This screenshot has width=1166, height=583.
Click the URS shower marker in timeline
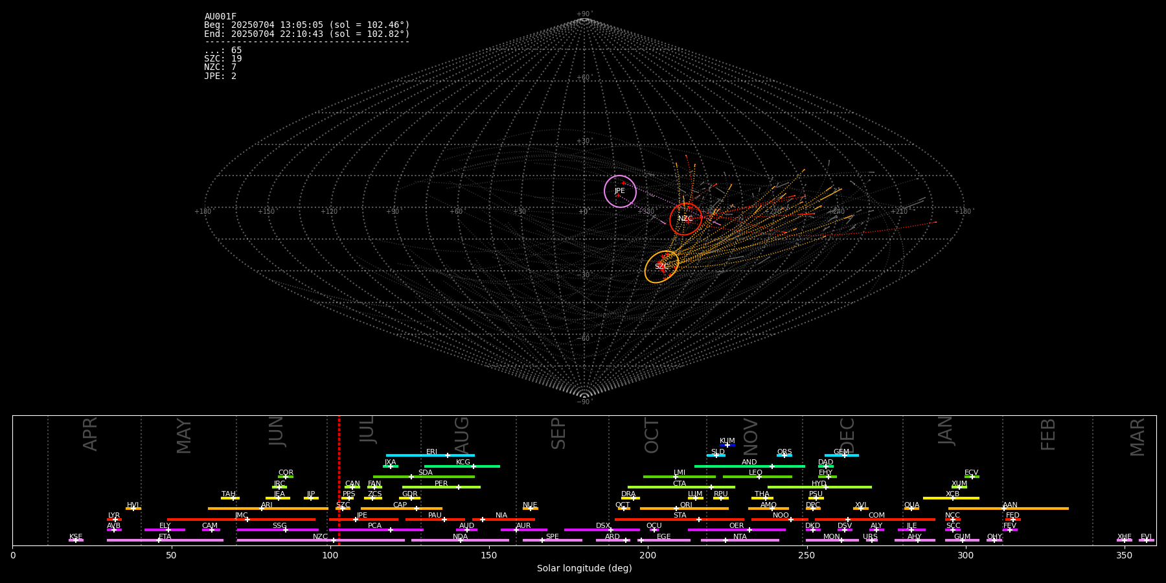coord(871,540)
